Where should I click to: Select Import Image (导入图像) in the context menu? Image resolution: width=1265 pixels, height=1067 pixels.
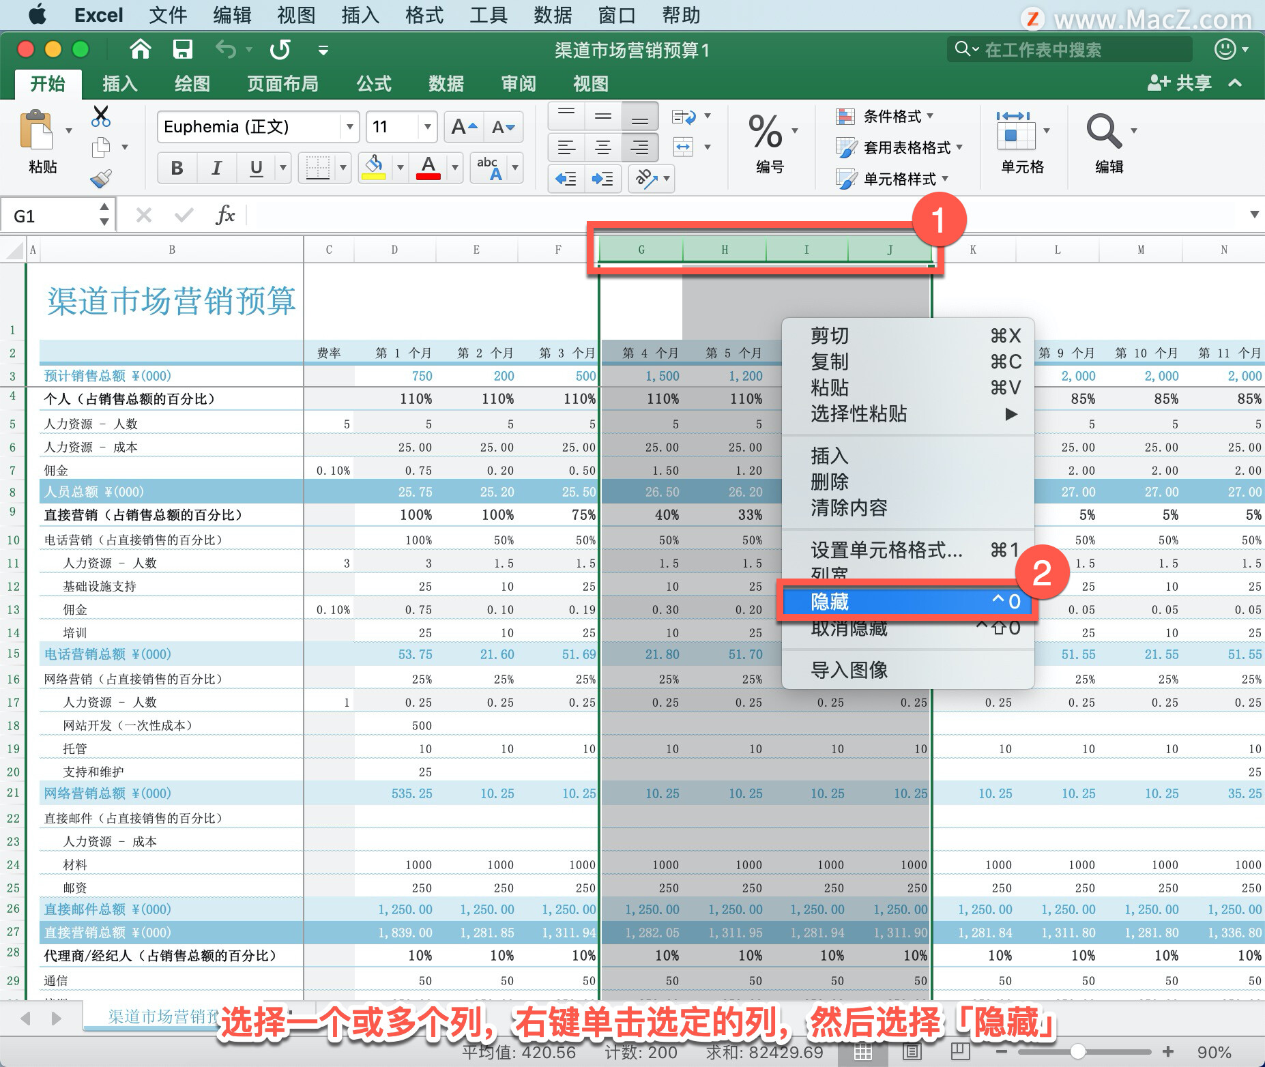click(x=907, y=670)
